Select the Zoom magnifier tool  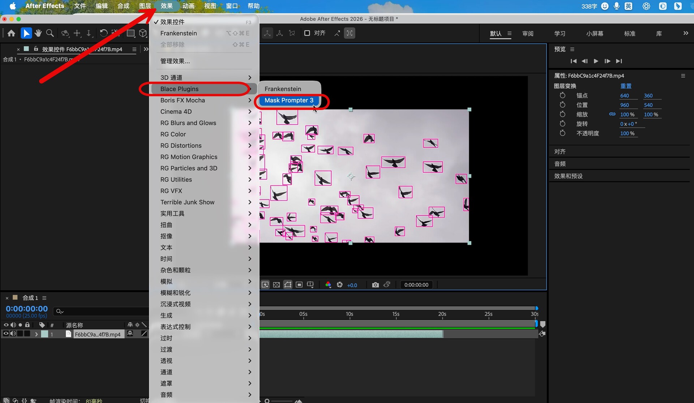(50, 33)
